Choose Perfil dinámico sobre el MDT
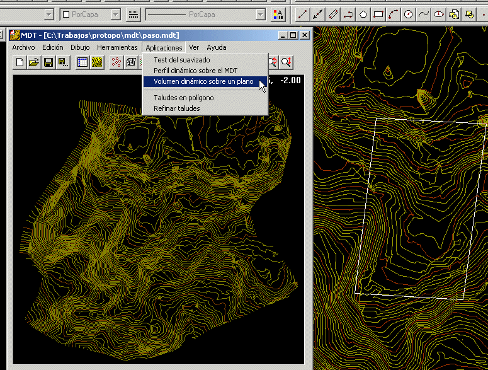This screenshot has width=488, height=370. click(x=205, y=71)
